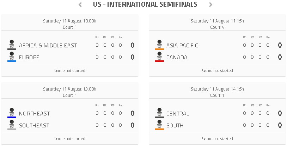Click the Southeast team basketball icon
This screenshot has width=287, height=146.
click(12, 125)
